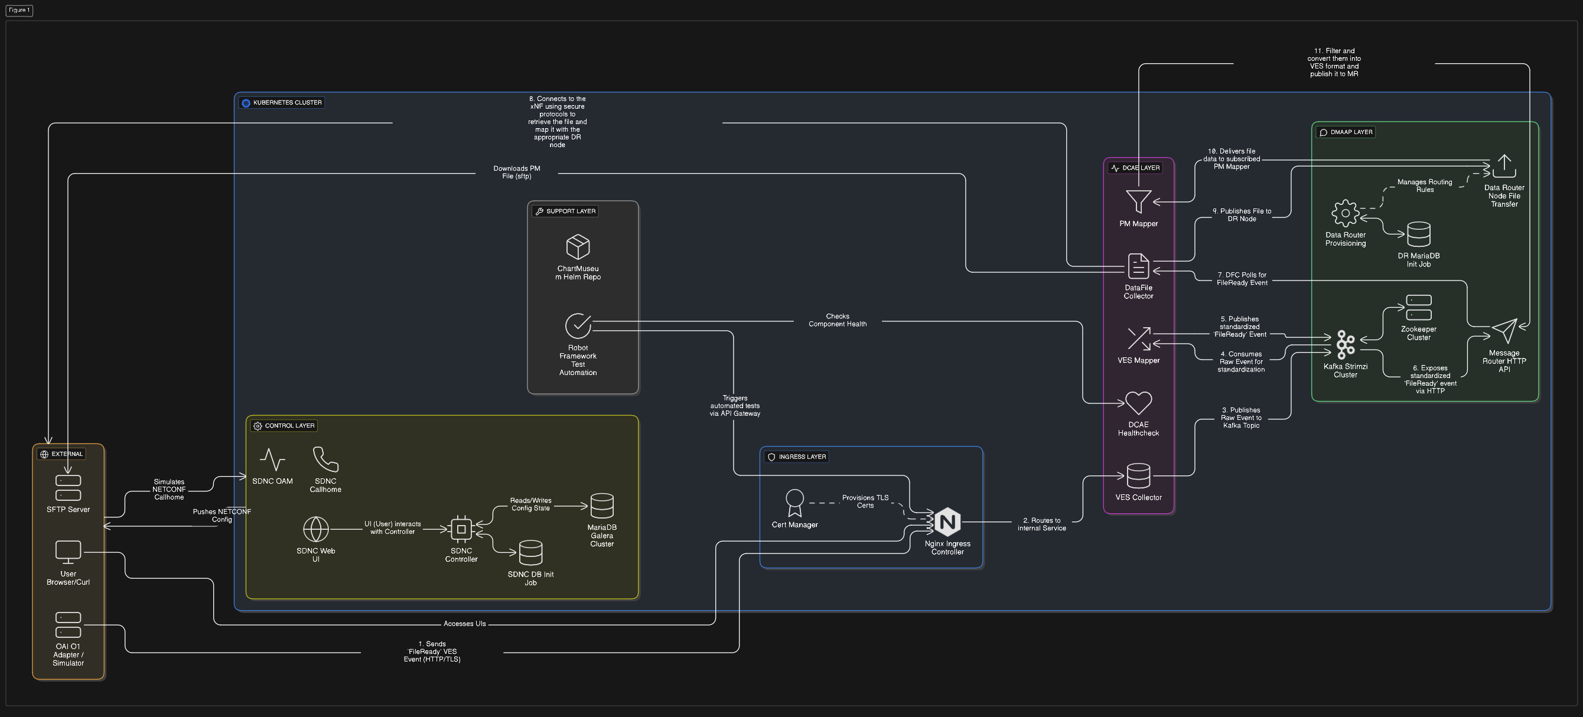Click the SFTP Server icon

click(68, 488)
